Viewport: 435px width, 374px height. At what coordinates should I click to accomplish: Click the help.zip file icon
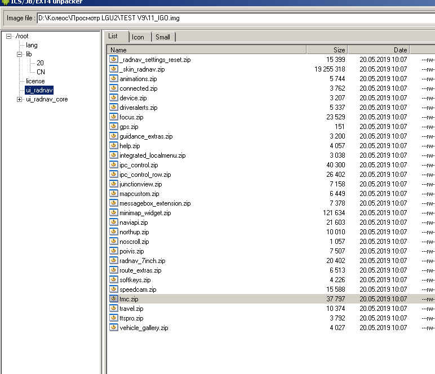[x=113, y=145]
